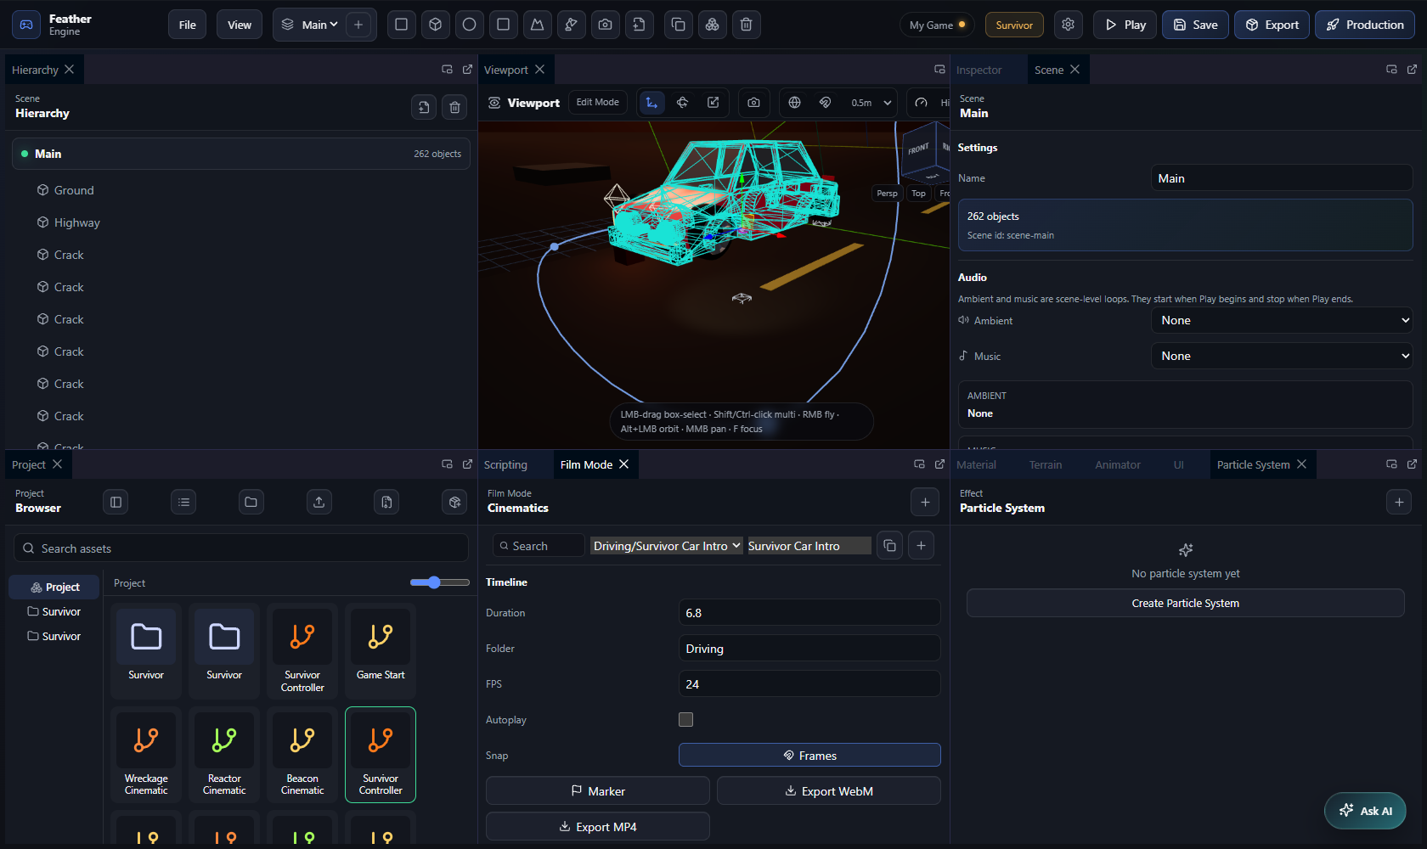The height and width of the screenshot is (849, 1427).
Task: Click the viewport camera snapshot icon
Action: click(753, 103)
